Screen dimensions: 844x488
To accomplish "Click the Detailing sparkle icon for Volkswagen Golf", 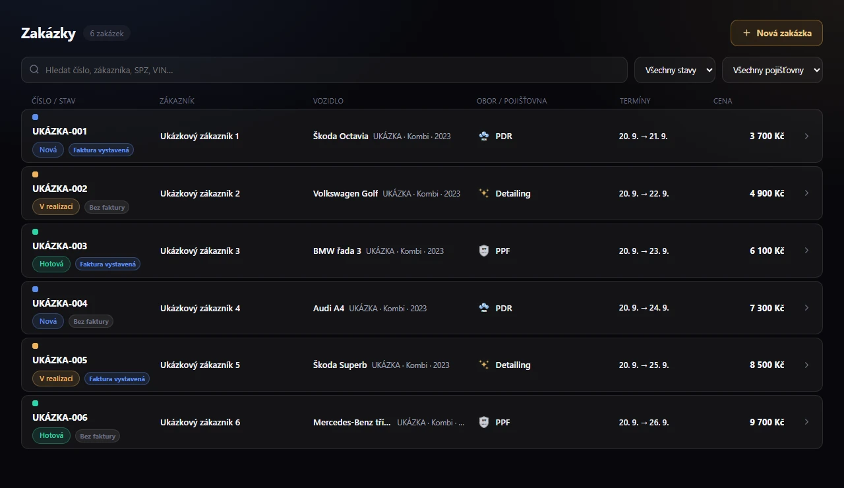I will click(484, 193).
